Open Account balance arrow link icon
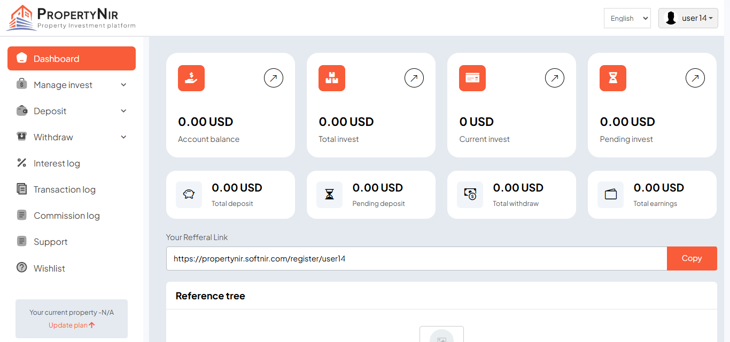The width and height of the screenshot is (730, 342). 274,78
